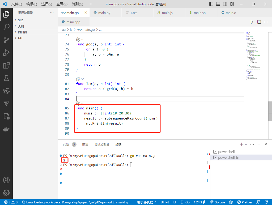Click Go version 1.24.3 status item
Image resolution: width=272 pixels, height=205 pixels.
pos(199,202)
